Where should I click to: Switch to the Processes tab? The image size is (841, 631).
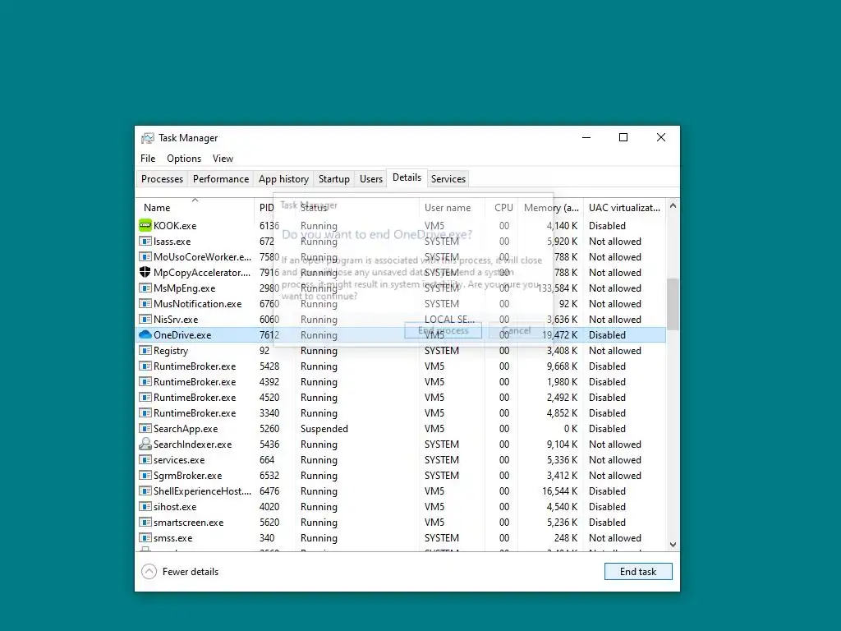click(162, 178)
